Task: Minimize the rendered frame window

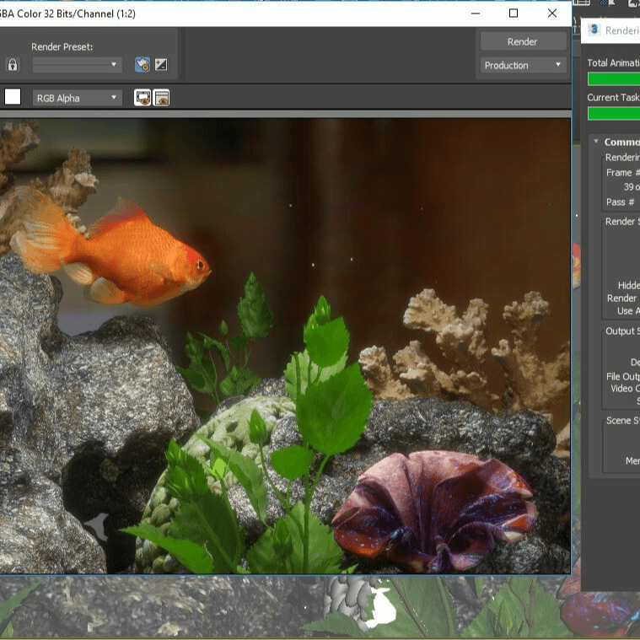Action: point(475,13)
